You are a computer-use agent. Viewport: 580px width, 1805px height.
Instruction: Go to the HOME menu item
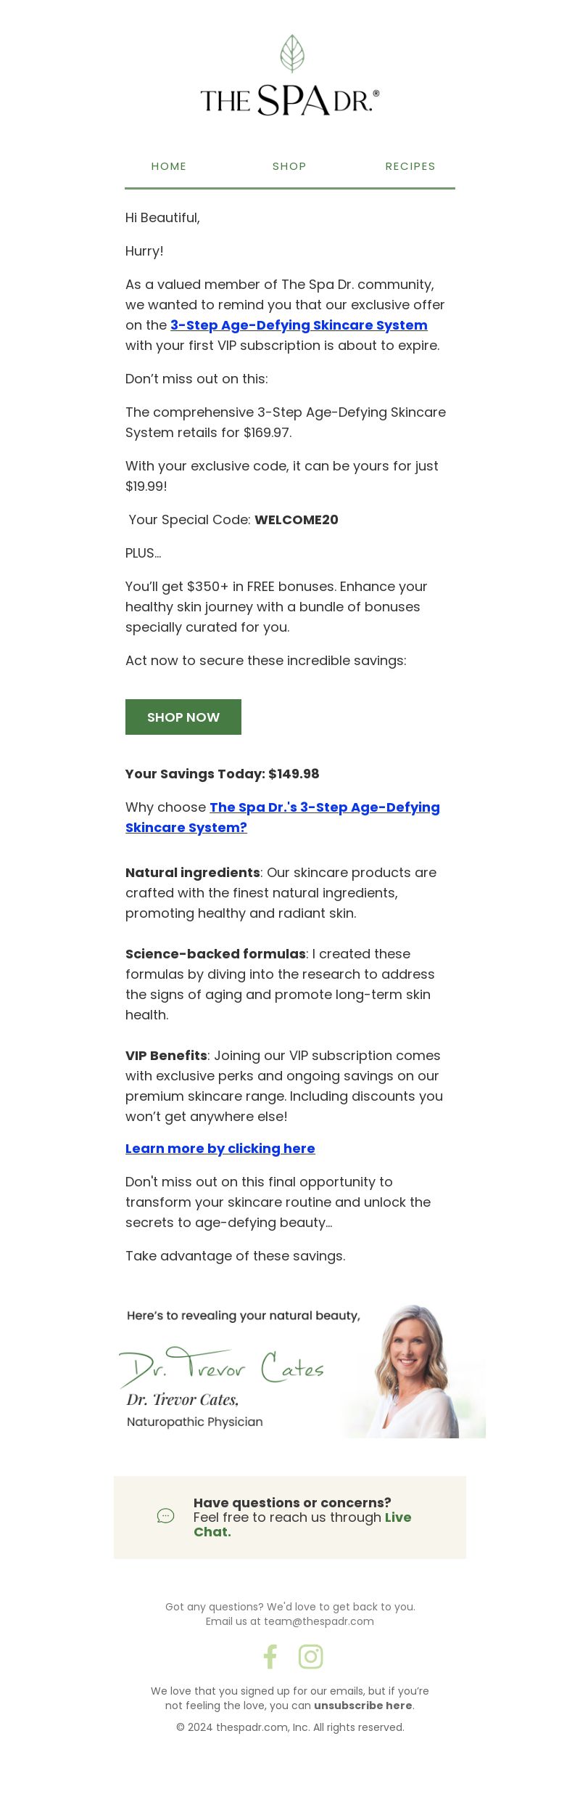tap(169, 166)
